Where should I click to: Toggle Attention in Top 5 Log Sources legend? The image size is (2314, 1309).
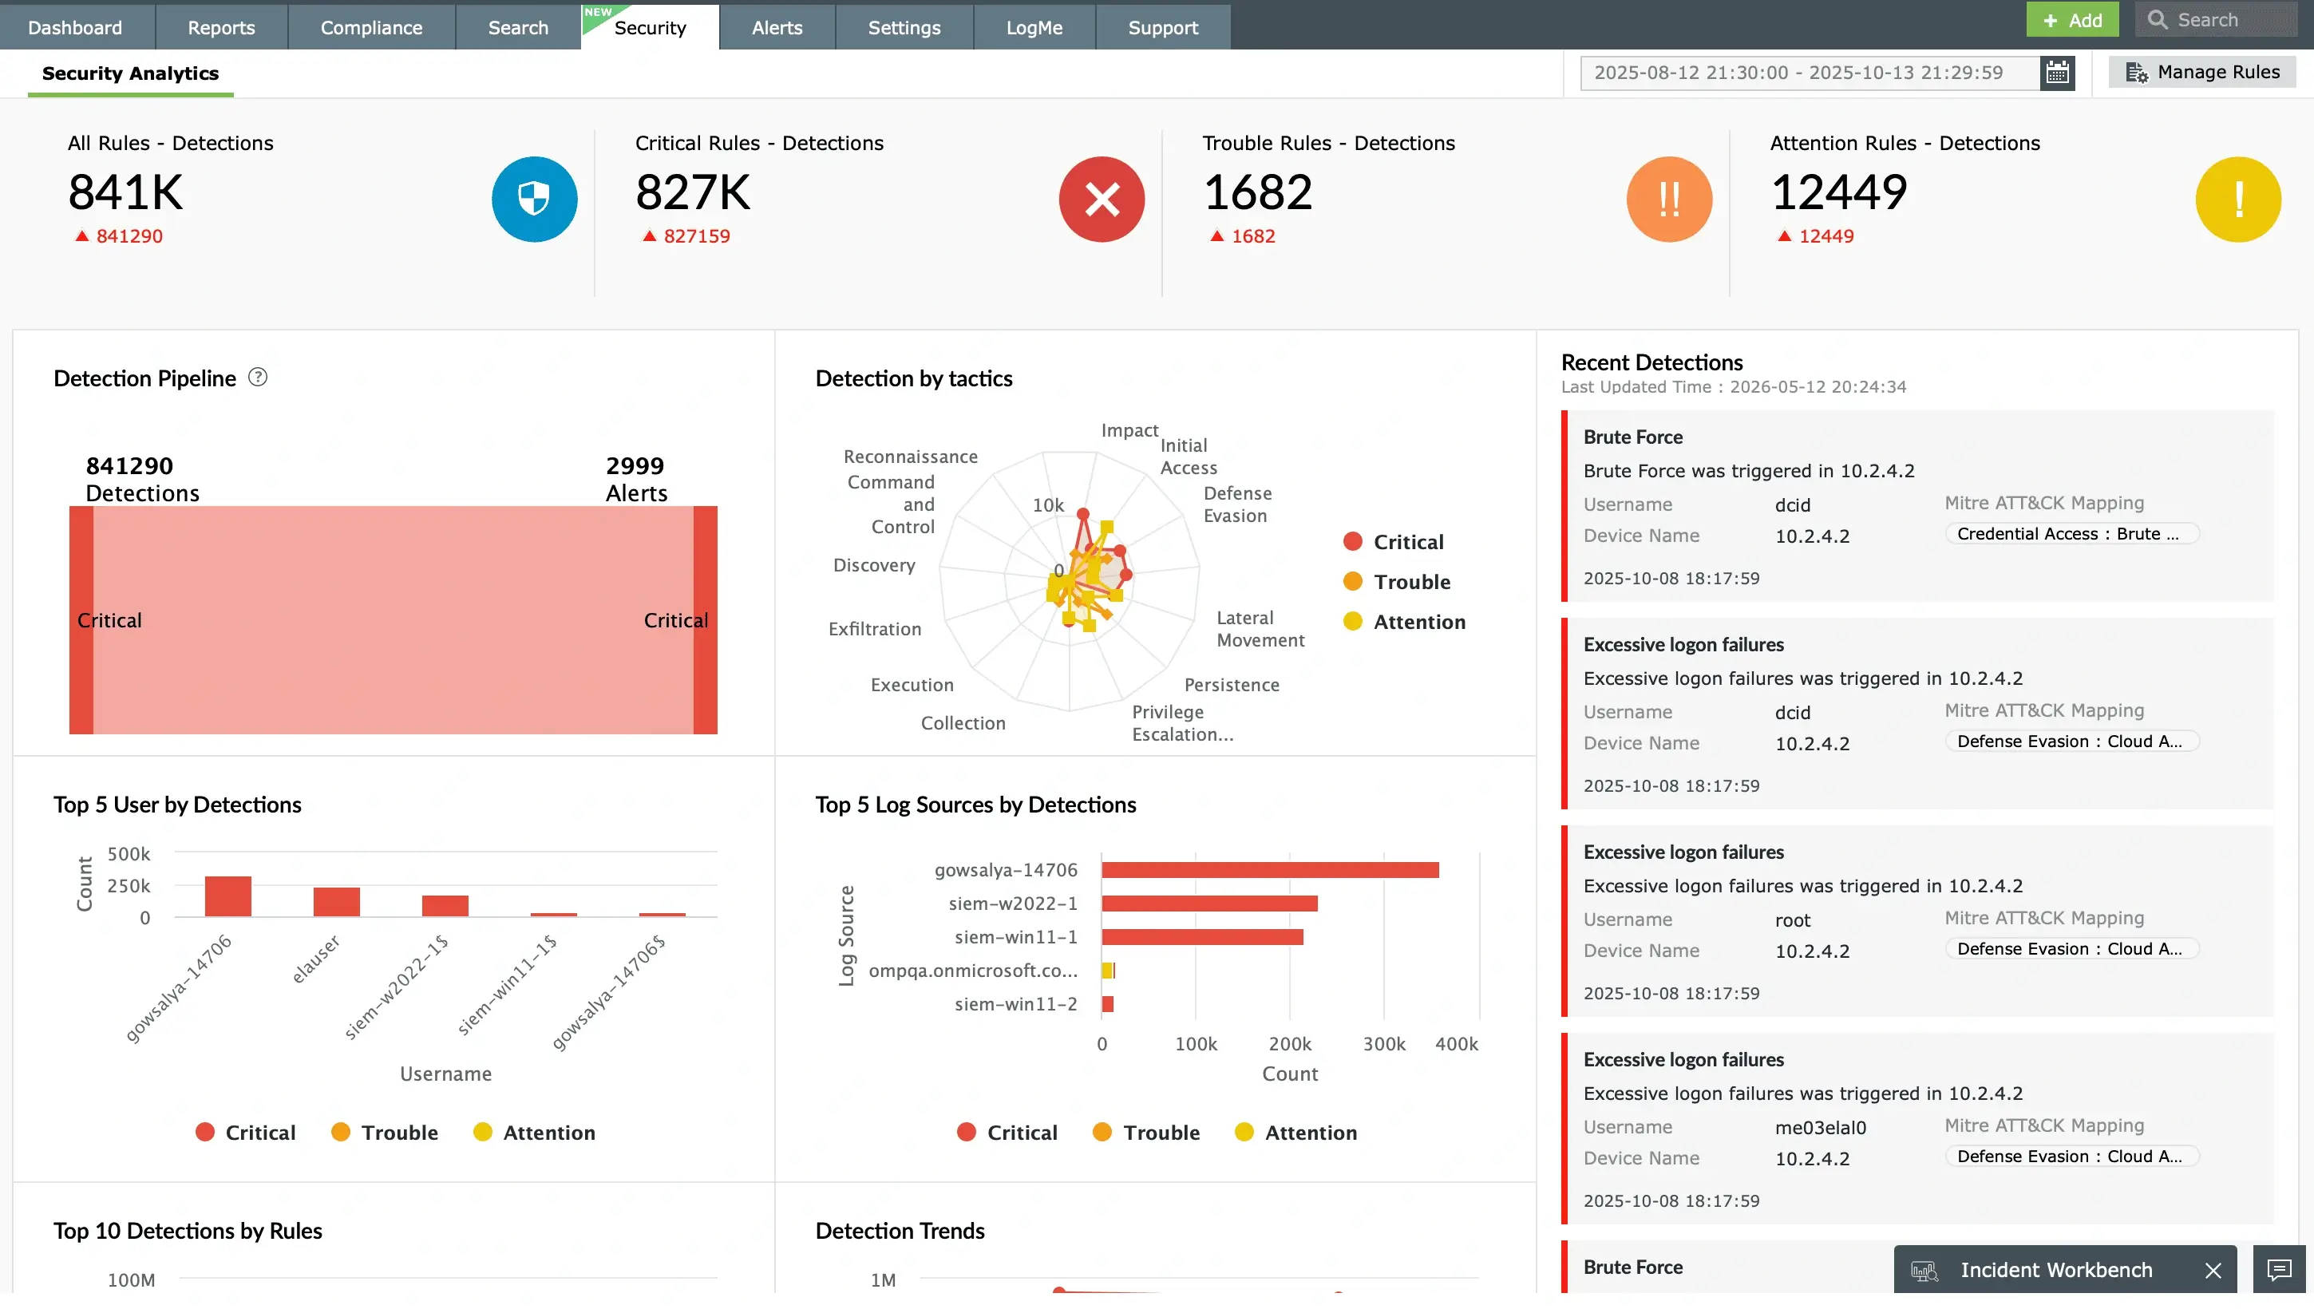click(1295, 1132)
